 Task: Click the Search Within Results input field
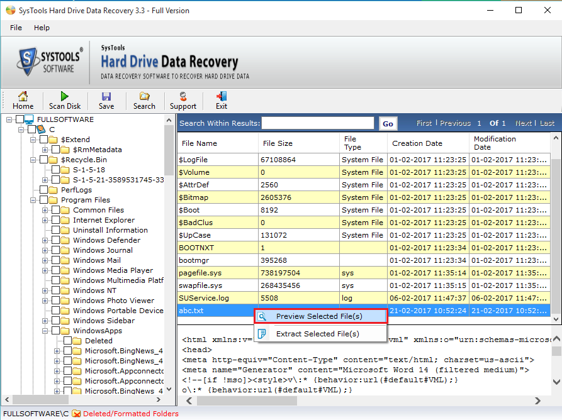pos(318,123)
